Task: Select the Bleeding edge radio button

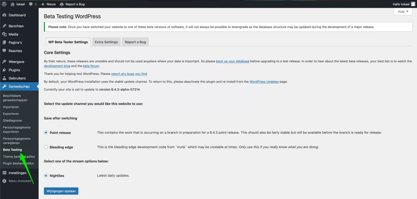Action: [x=46, y=147]
